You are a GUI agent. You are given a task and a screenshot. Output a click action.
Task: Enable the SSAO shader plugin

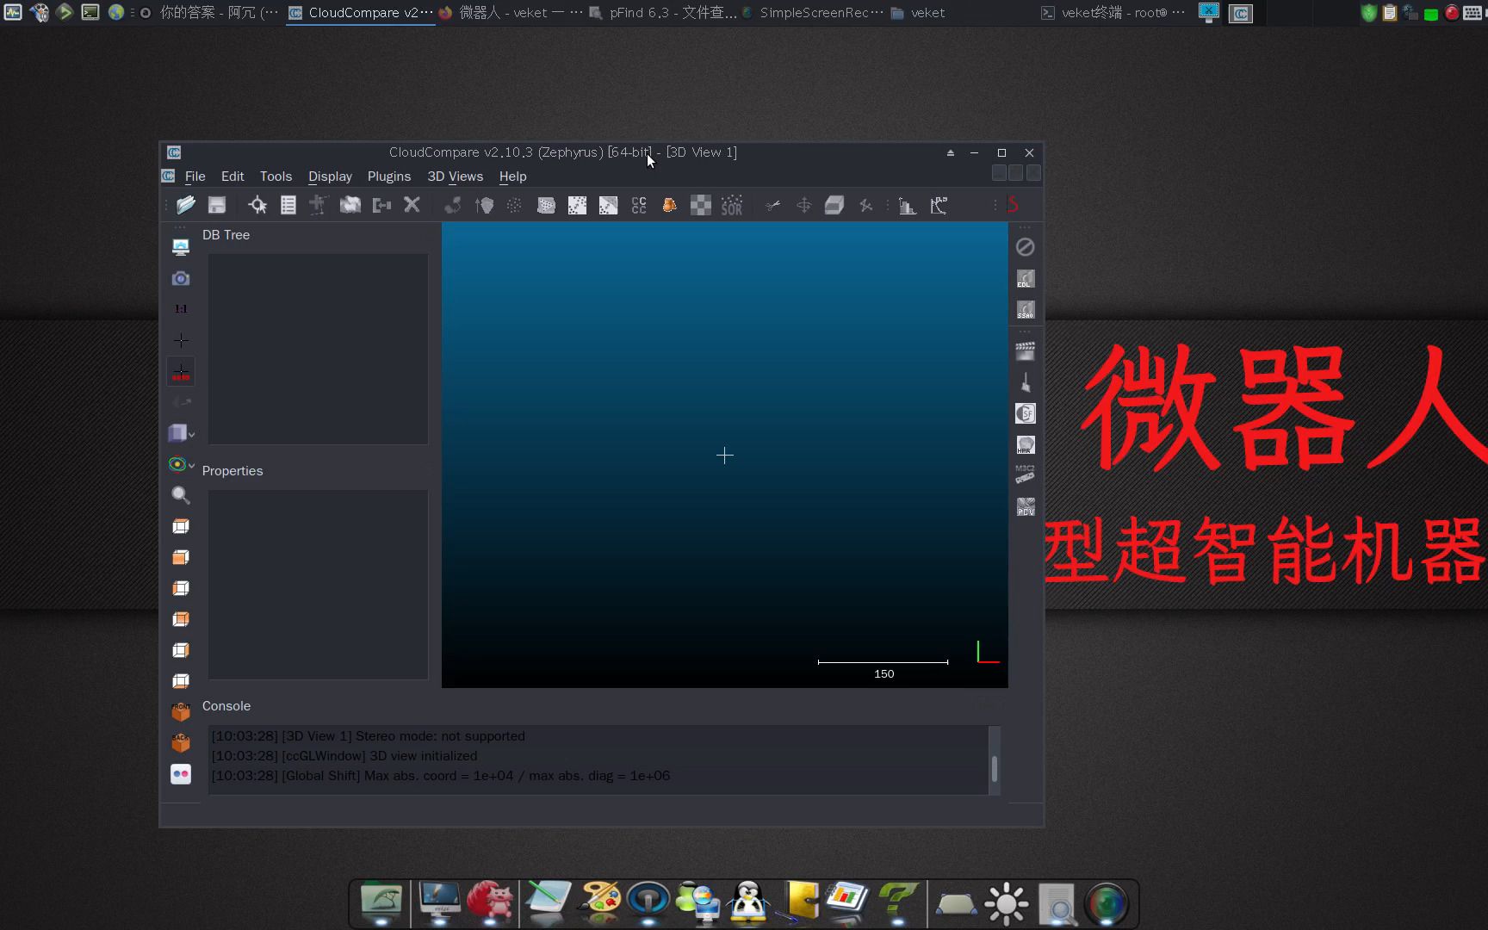coord(1025,310)
